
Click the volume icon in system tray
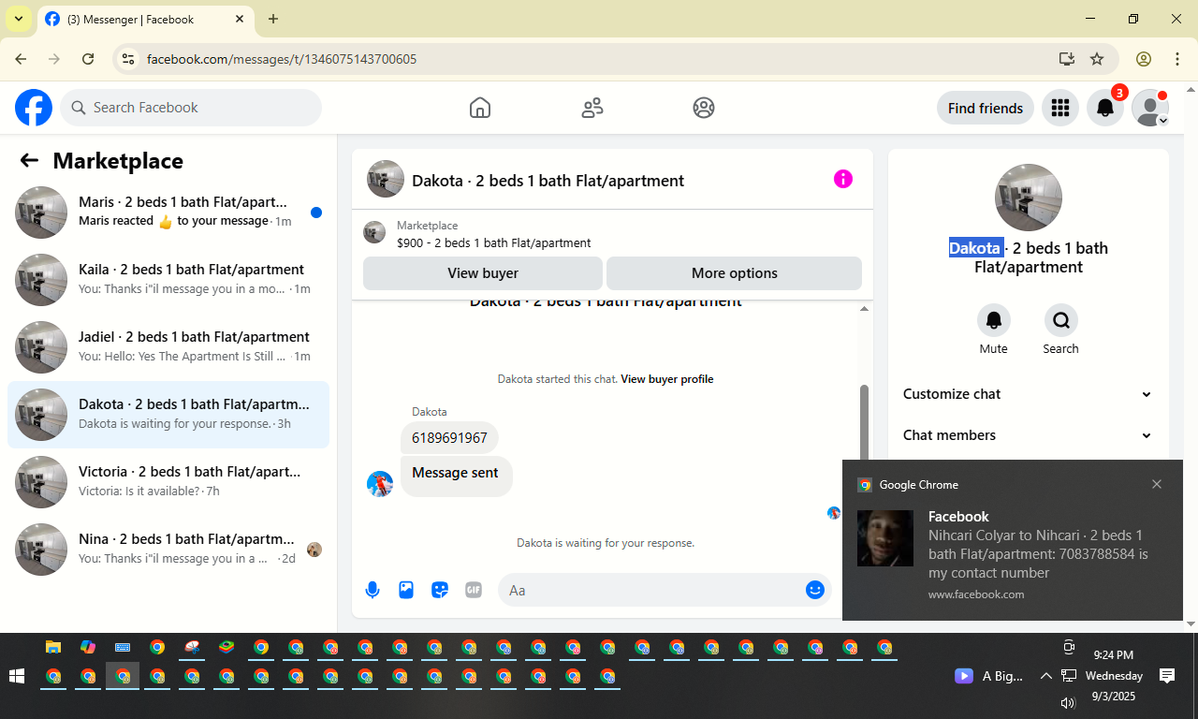[1068, 702]
